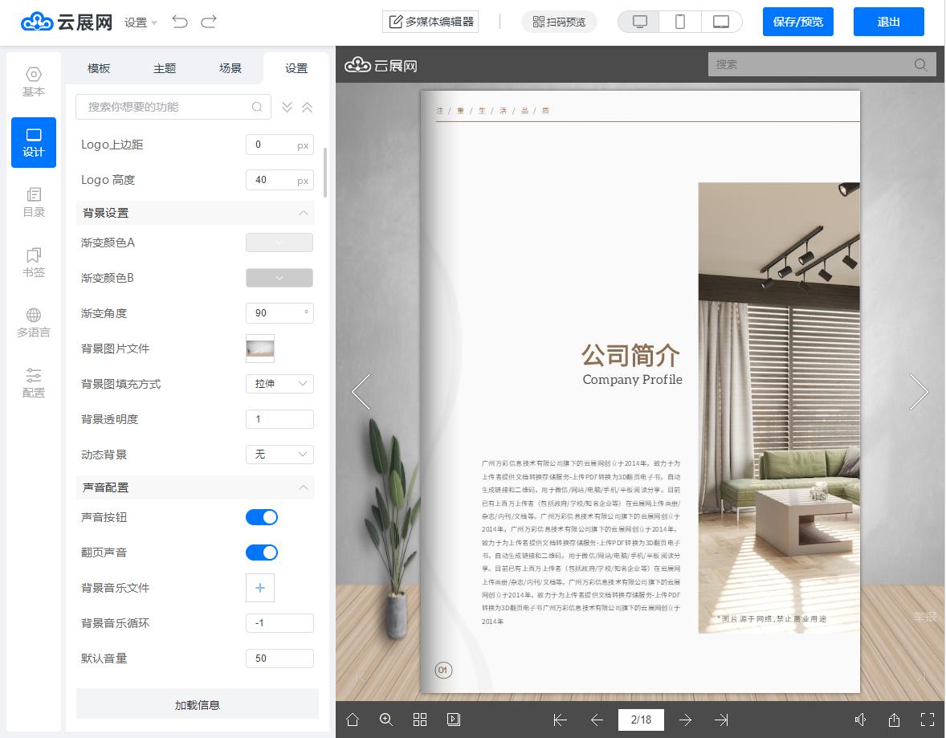
Task: Collapse the 背景设置 section
Action: [304, 214]
